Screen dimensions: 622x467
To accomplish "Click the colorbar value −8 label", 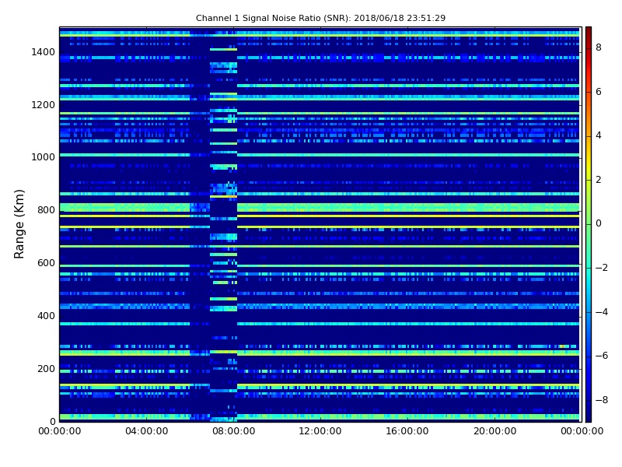I will 602,400.
